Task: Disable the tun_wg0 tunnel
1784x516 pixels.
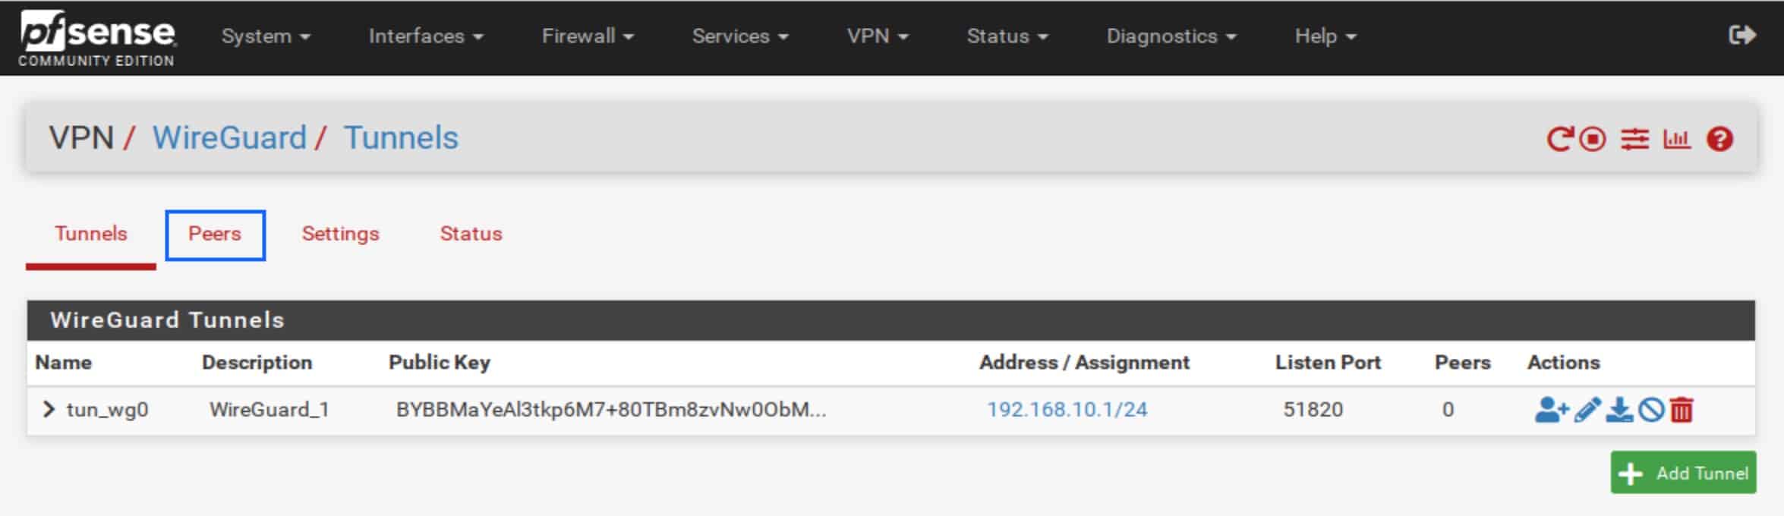Action: tap(1651, 410)
